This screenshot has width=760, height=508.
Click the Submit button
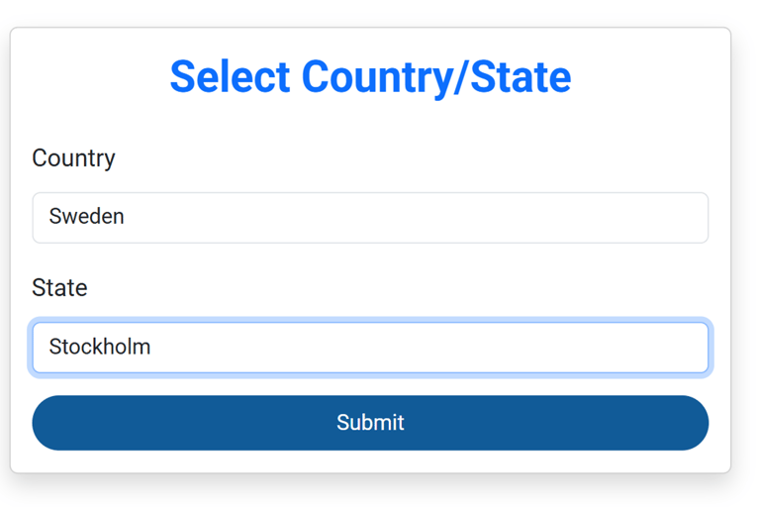coord(370,423)
